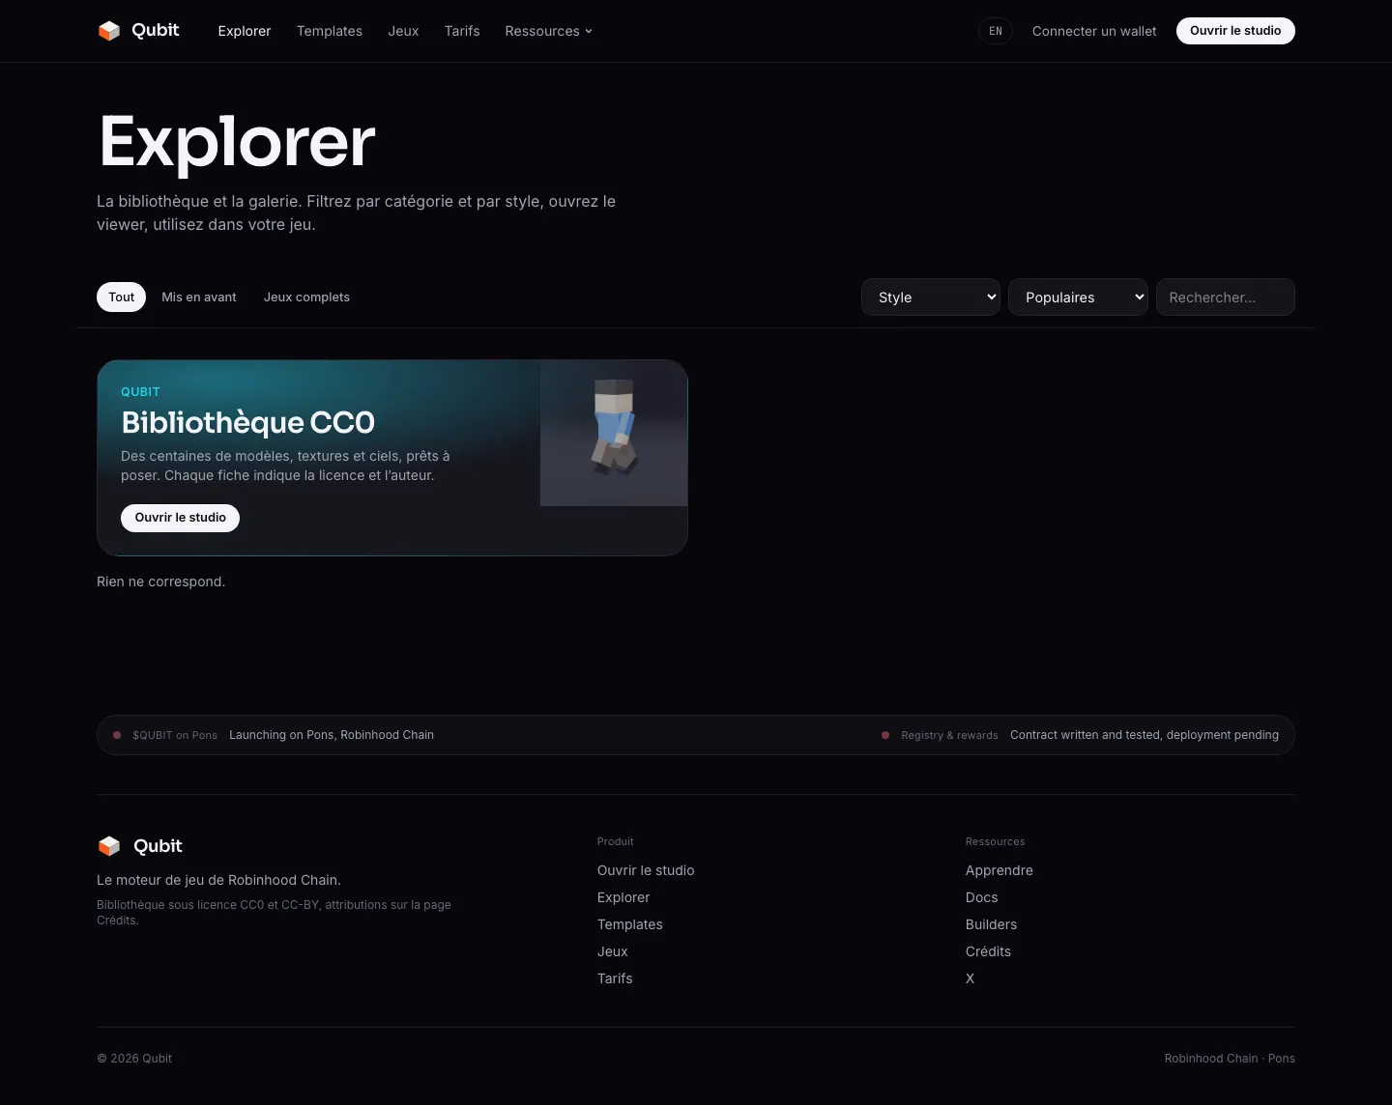Select the Tout filter tab
Screen dimensions: 1392x1105
tap(122, 297)
